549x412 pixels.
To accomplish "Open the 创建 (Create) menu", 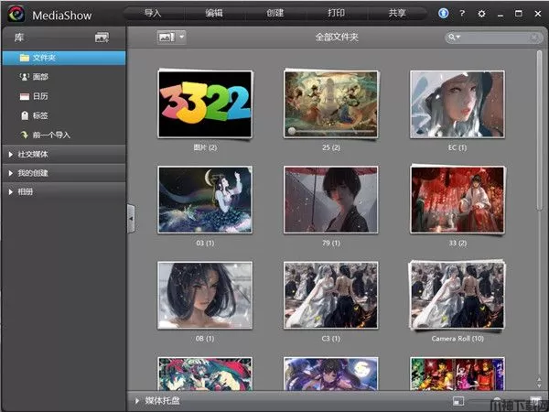I will [x=275, y=13].
